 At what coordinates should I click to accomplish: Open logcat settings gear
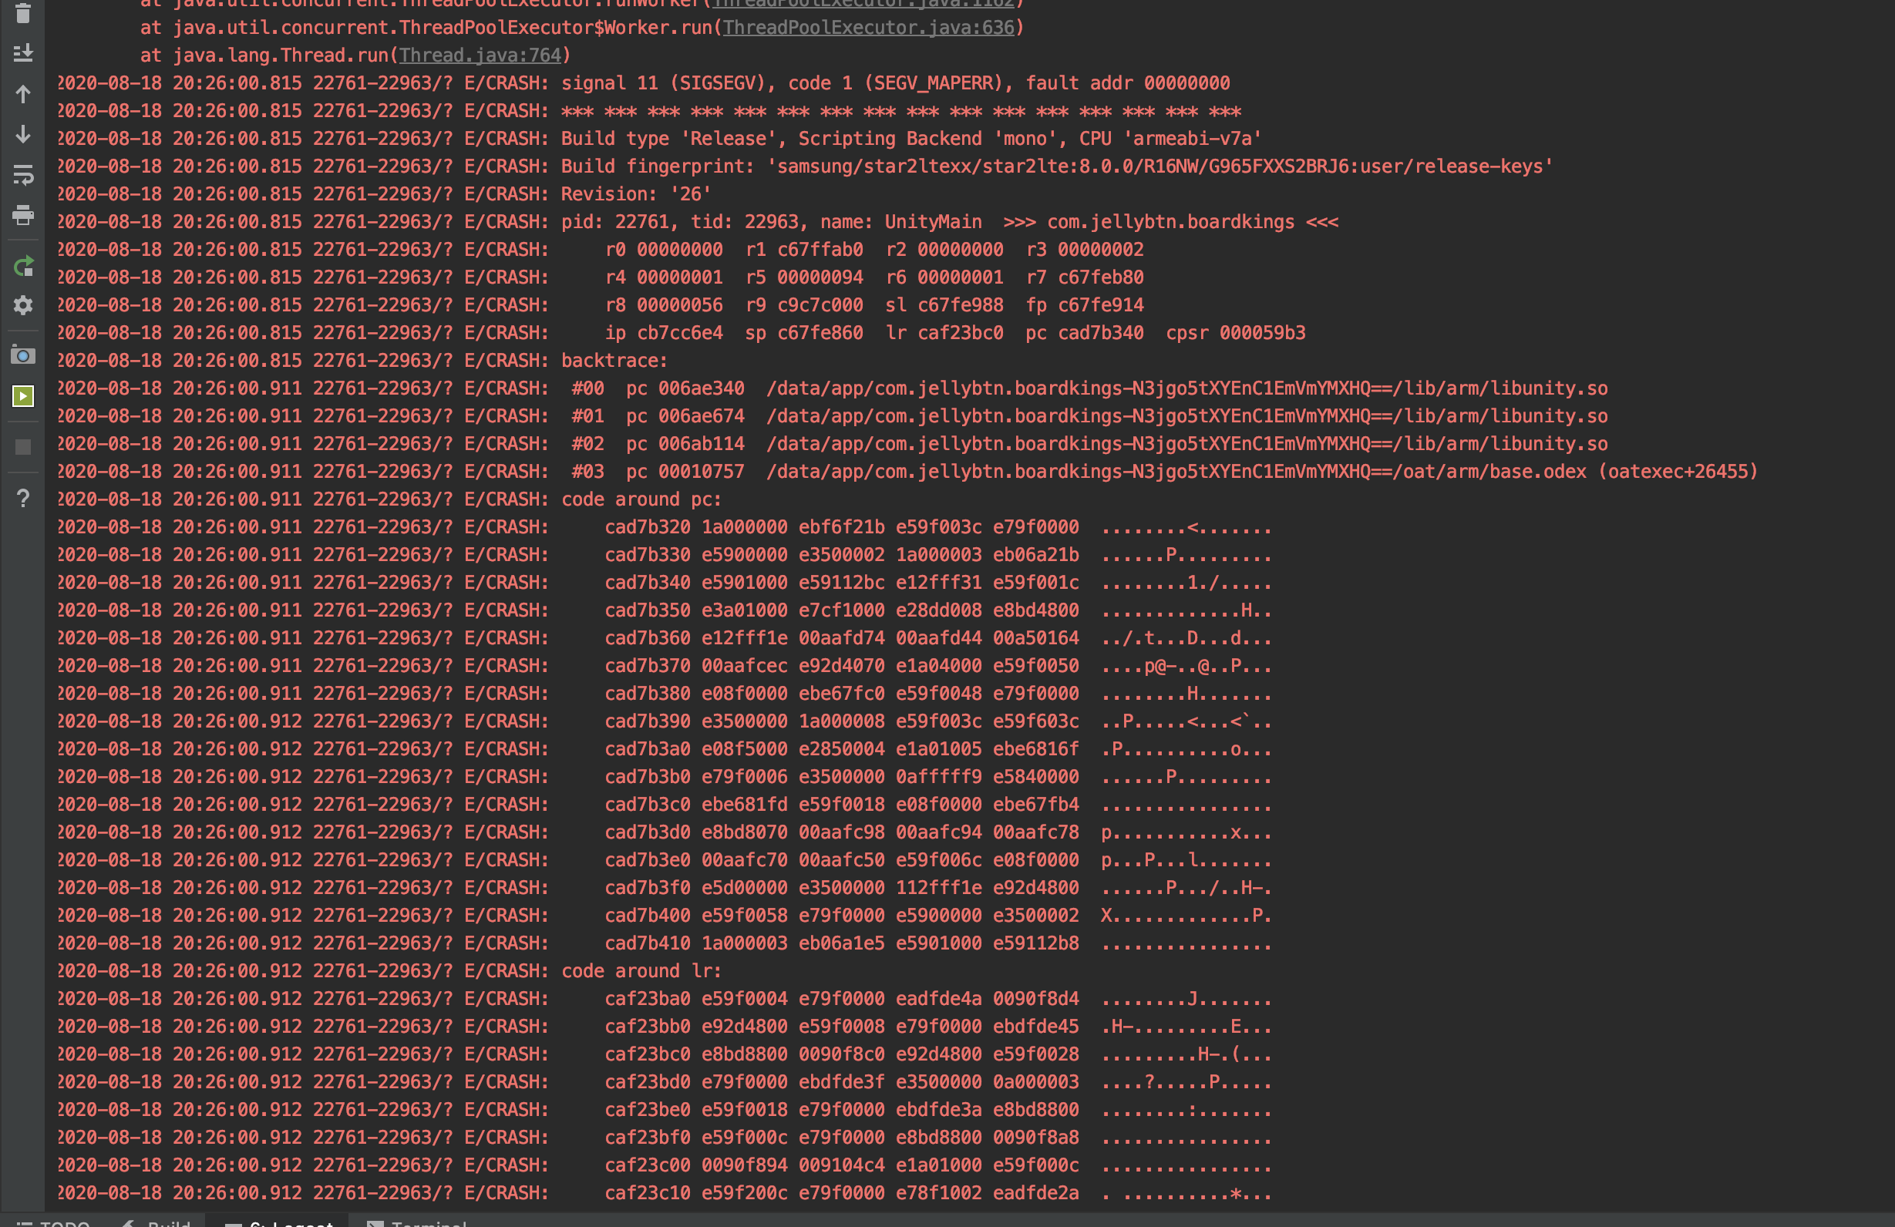pos(23,306)
